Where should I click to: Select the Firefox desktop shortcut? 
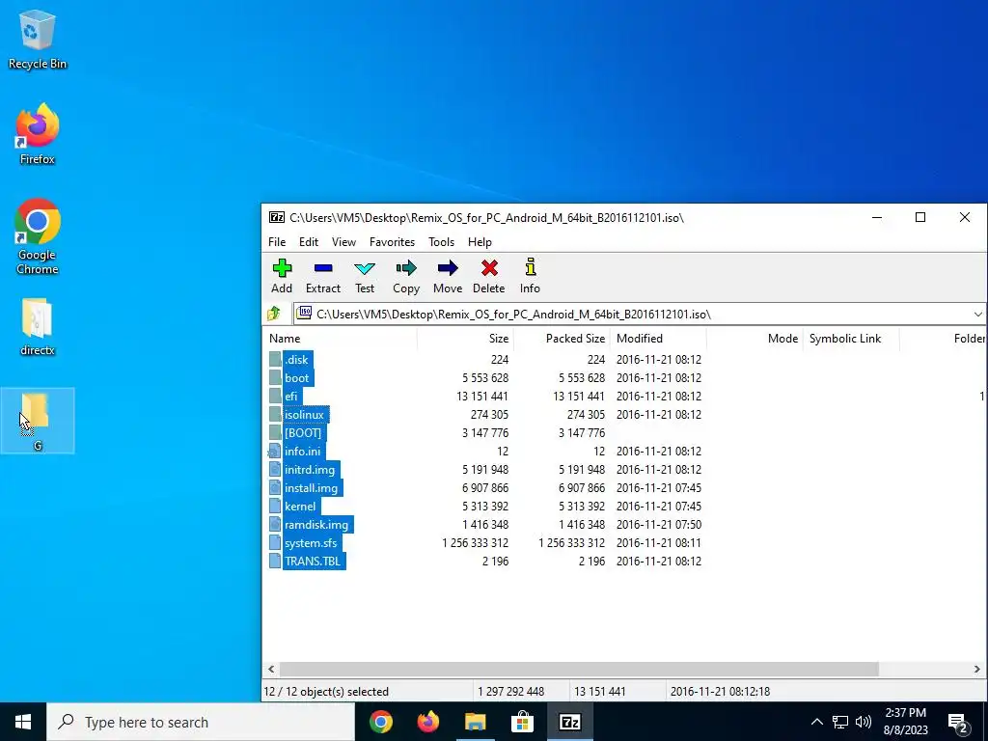tap(38, 134)
